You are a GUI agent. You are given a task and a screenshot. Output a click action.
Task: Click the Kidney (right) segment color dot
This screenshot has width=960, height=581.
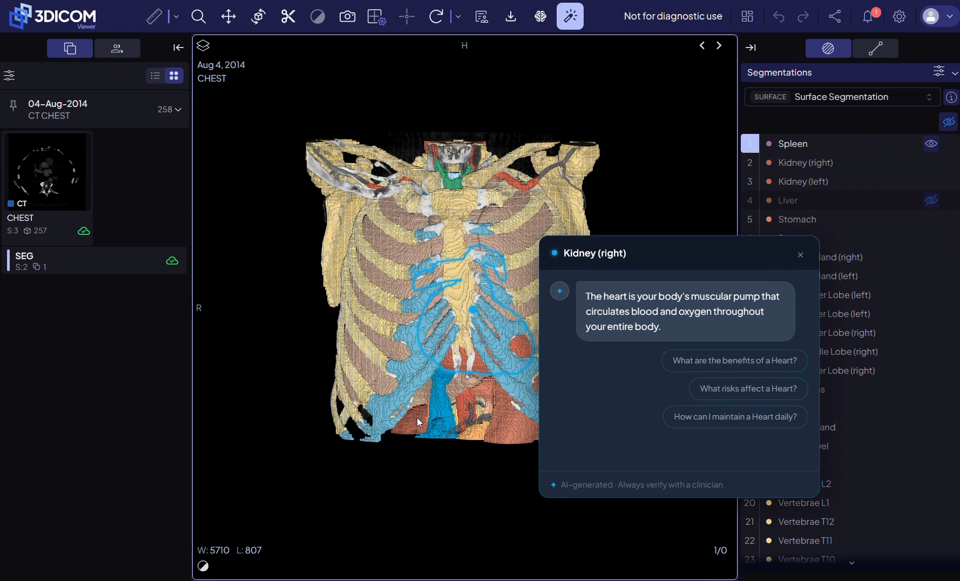(769, 163)
